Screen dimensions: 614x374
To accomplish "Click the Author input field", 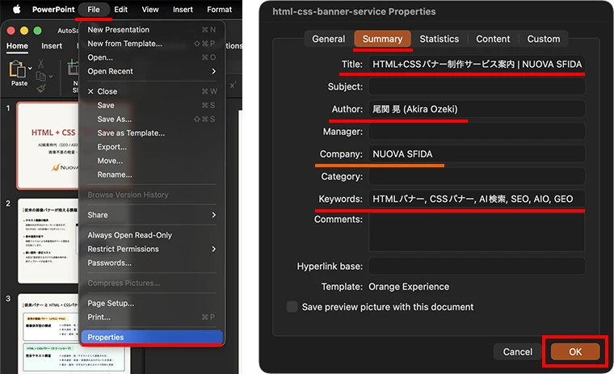I will pos(477,109).
